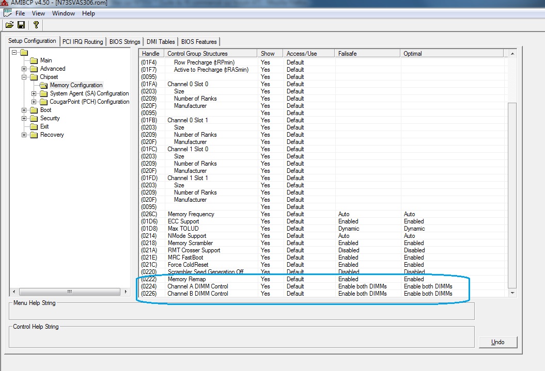This screenshot has height=371, width=545.
Task: Click the Open file toolbar icon
Action: click(x=9, y=25)
